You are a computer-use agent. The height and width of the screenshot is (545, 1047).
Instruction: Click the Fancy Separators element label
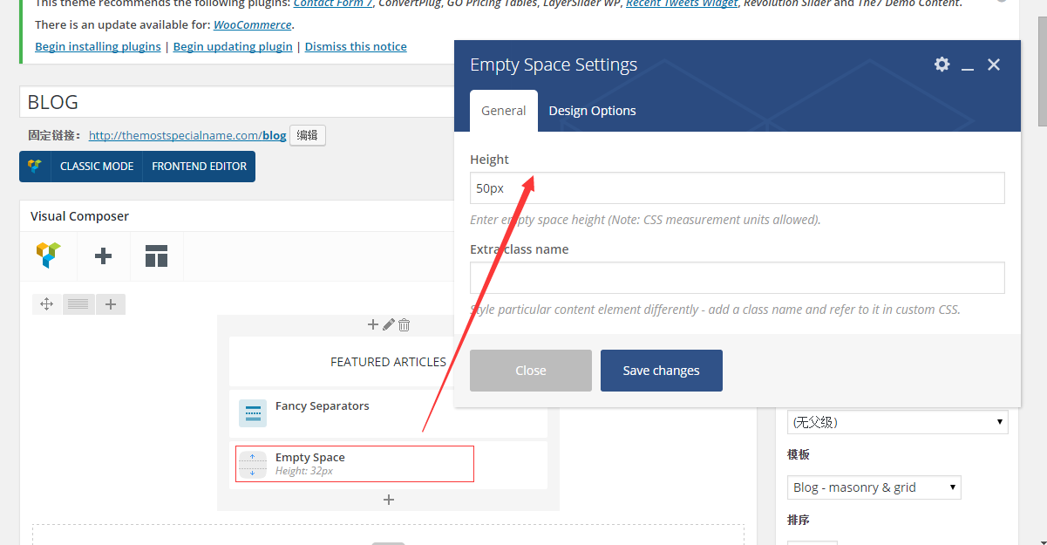pos(323,406)
